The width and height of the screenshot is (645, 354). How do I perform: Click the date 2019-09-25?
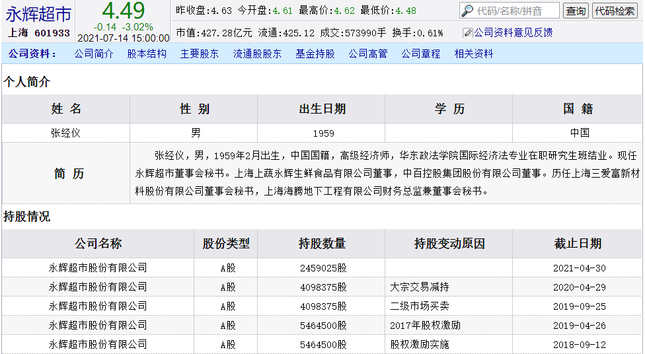[x=580, y=306]
